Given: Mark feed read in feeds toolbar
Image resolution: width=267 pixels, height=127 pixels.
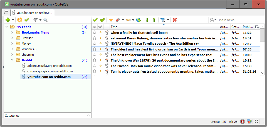Looking at the screenshot, I should pyautogui.click(x=27, y=20).
